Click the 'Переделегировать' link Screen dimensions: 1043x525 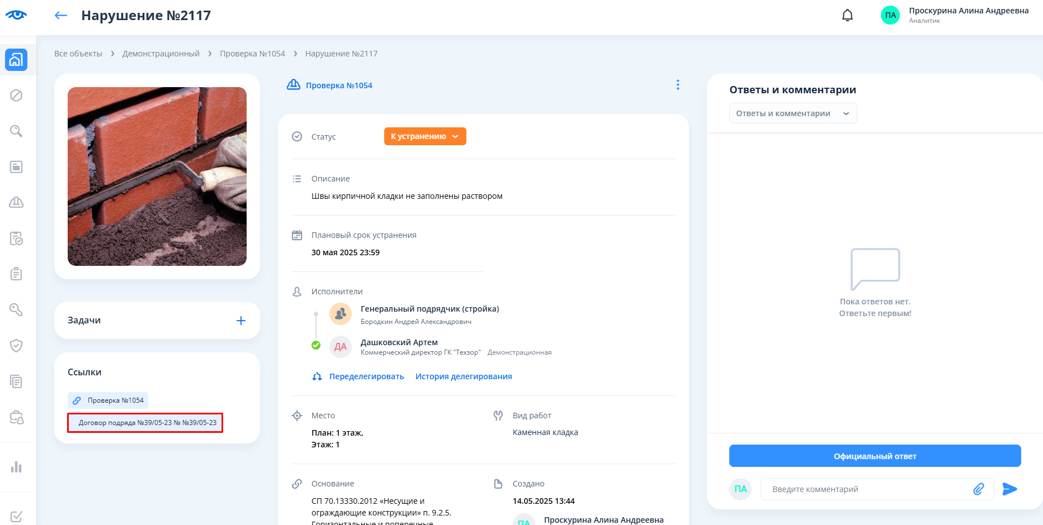coord(366,376)
